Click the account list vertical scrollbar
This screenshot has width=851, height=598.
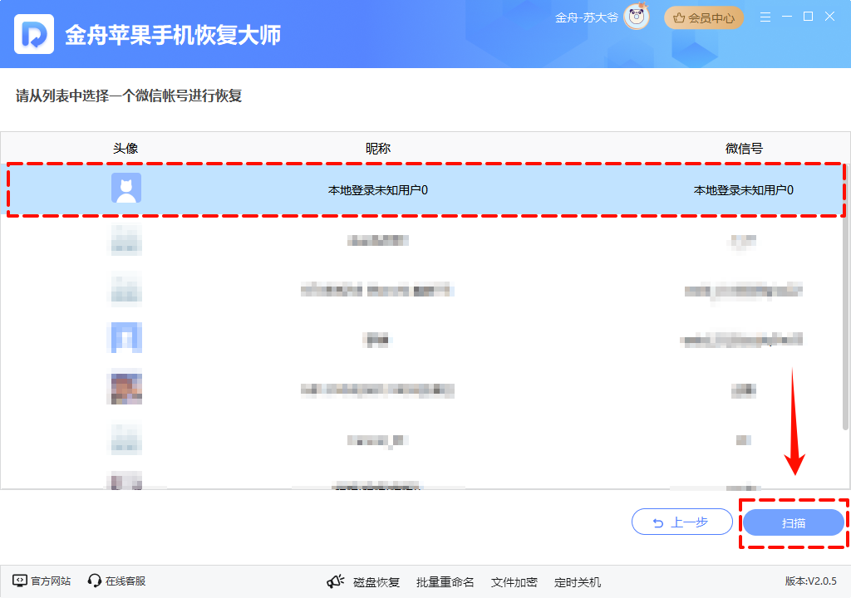tap(845, 297)
